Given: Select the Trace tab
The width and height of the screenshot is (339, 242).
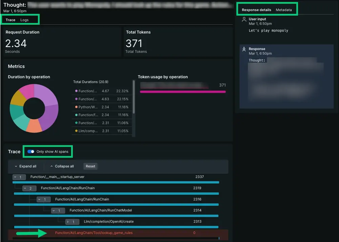Looking at the screenshot, I should coord(10,20).
